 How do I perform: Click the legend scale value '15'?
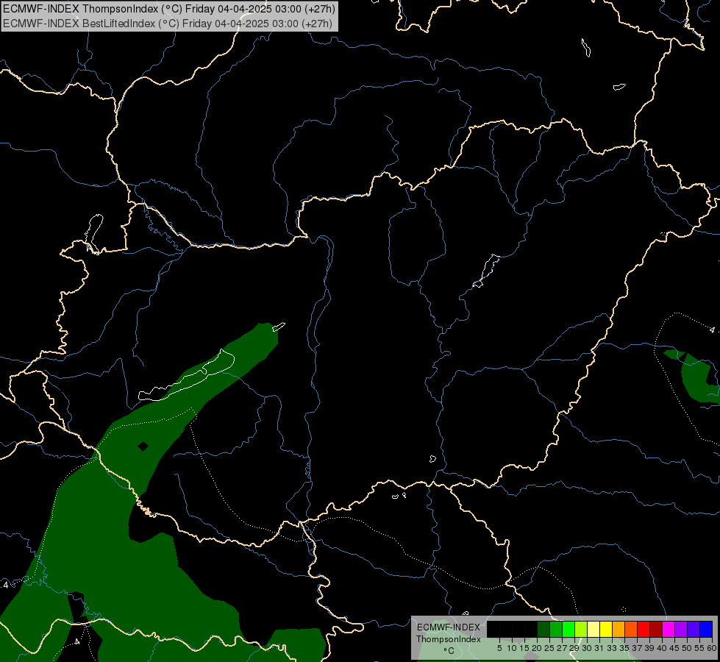point(524,648)
